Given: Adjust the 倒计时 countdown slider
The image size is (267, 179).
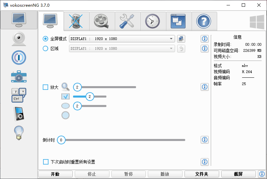Looking at the screenshot, I should 121,140.
